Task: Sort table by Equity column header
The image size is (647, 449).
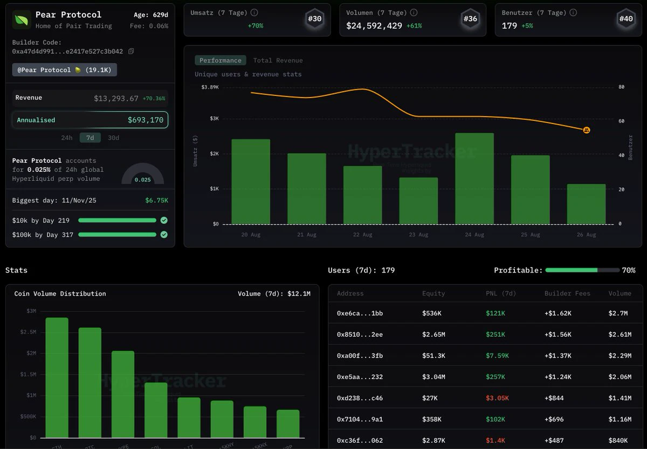Action: [433, 293]
